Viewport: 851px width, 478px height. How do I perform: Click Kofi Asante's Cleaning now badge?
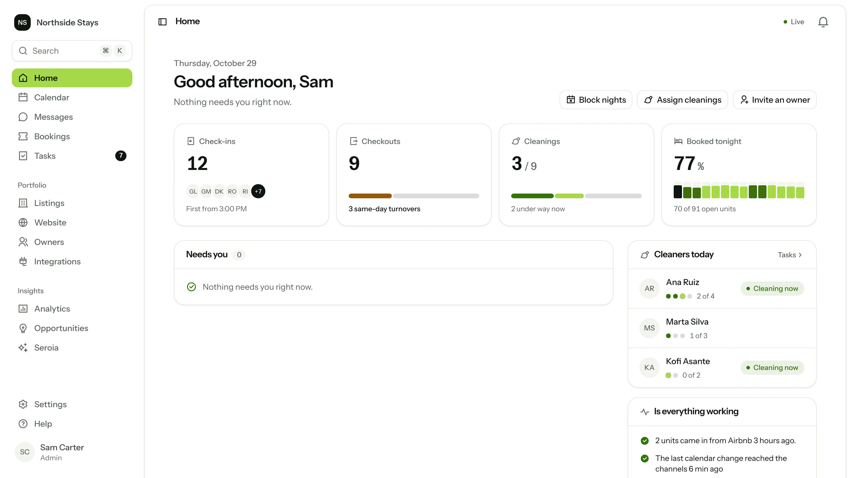(x=772, y=367)
